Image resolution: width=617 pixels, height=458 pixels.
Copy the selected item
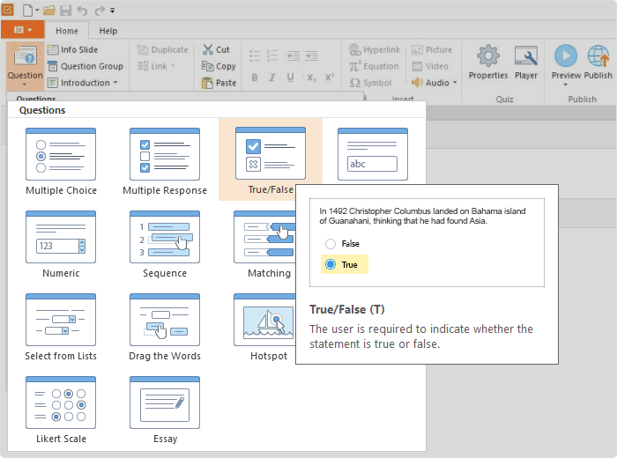click(219, 66)
